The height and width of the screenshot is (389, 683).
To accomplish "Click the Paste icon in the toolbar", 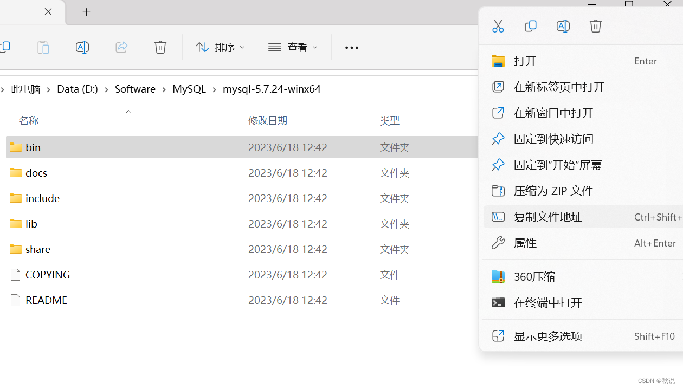I will (43, 47).
